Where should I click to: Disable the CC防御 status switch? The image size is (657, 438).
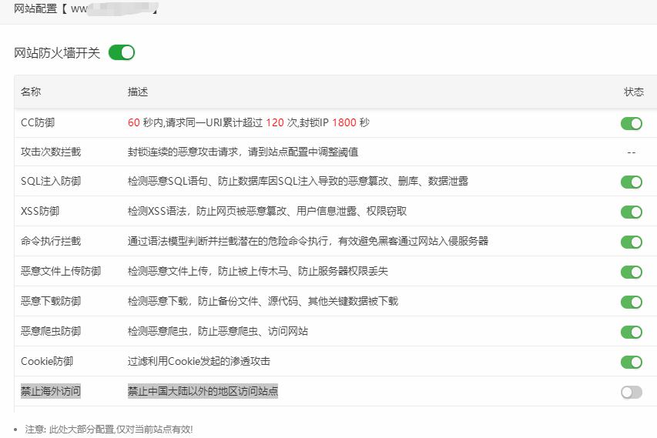(631, 123)
